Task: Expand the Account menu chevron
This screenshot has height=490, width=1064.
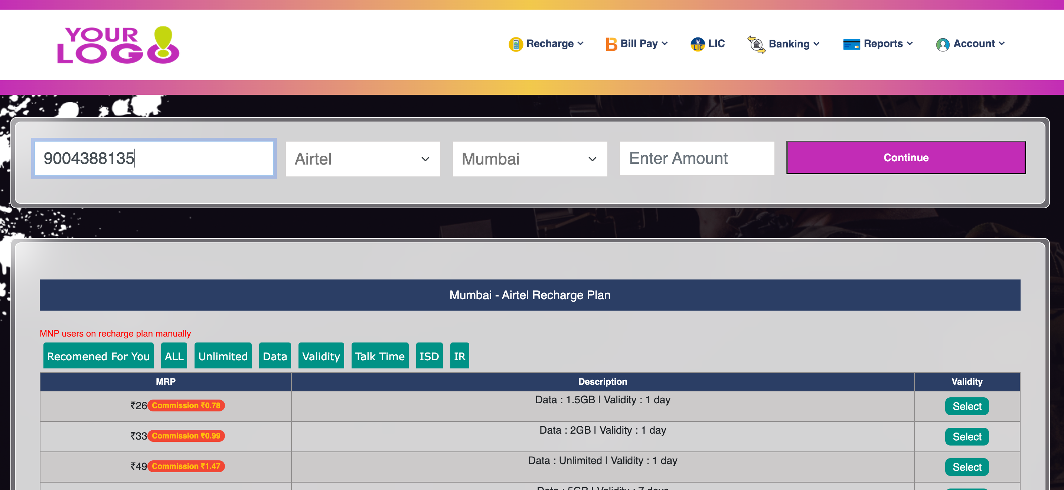Action: [1002, 43]
